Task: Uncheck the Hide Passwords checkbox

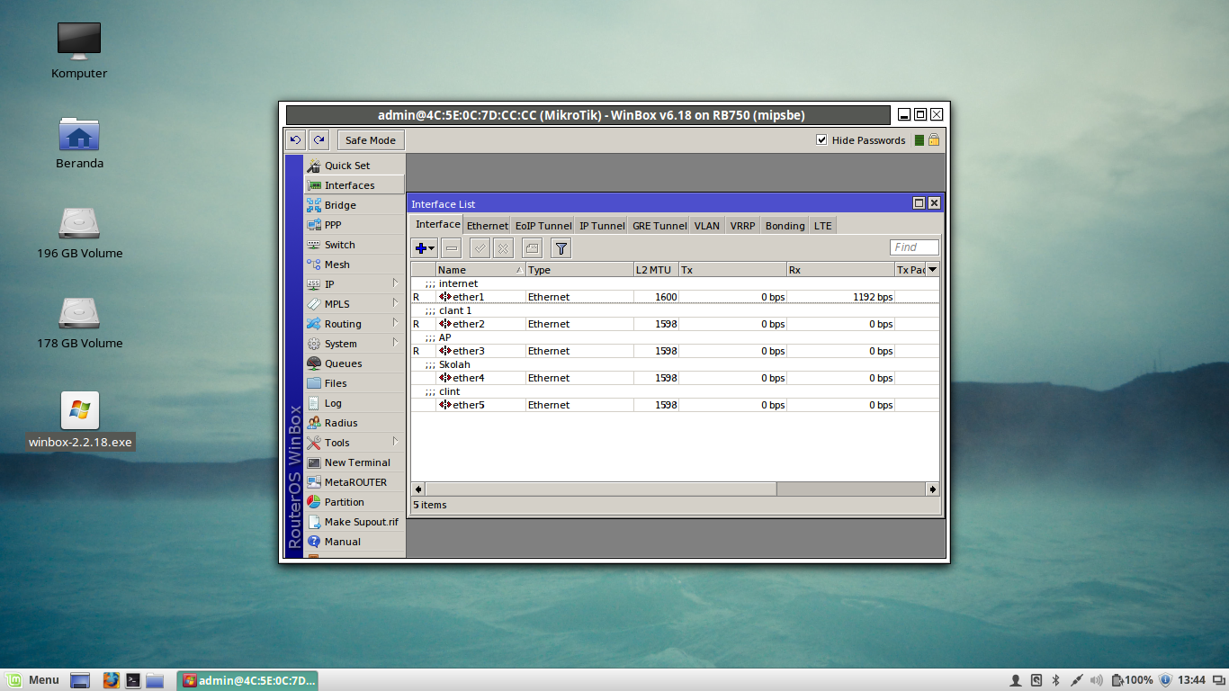Action: point(821,139)
